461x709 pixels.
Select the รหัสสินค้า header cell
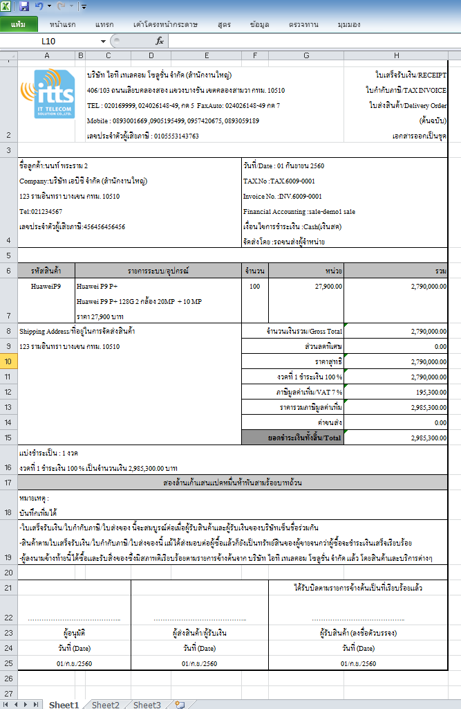(x=46, y=271)
